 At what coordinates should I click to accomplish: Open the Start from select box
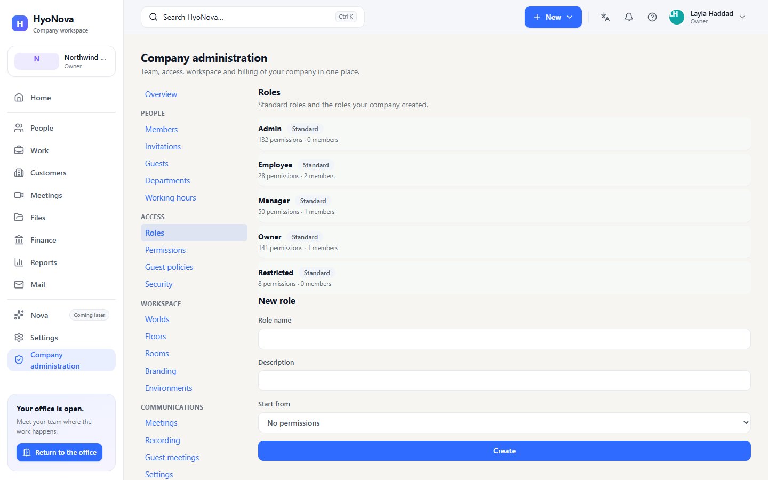pyautogui.click(x=505, y=423)
